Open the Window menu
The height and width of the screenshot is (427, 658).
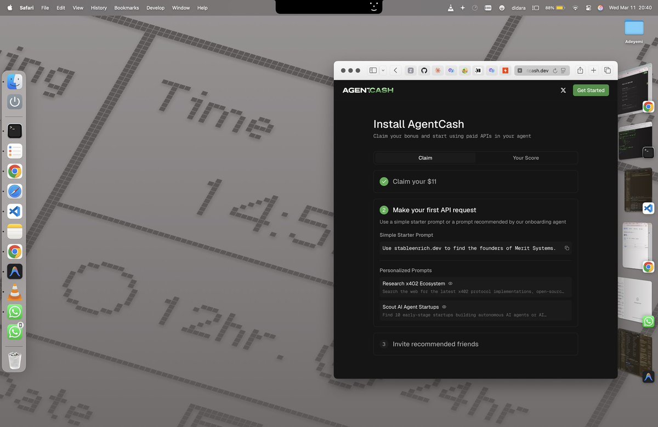[181, 8]
